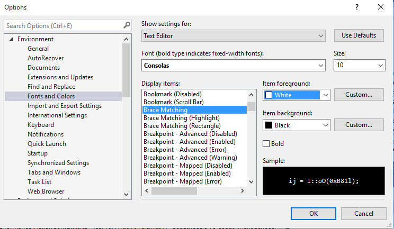Select Extensions and Updates tree item
The height and width of the screenshot is (229, 394).
[x=60, y=77]
